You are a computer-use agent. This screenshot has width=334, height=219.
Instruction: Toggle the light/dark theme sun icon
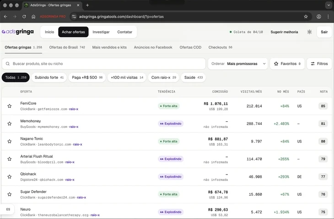[309, 32]
